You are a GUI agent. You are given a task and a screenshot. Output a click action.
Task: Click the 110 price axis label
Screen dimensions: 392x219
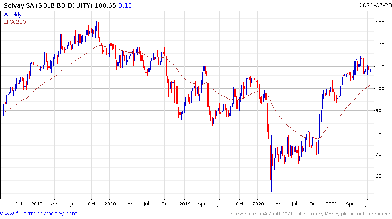380,67
